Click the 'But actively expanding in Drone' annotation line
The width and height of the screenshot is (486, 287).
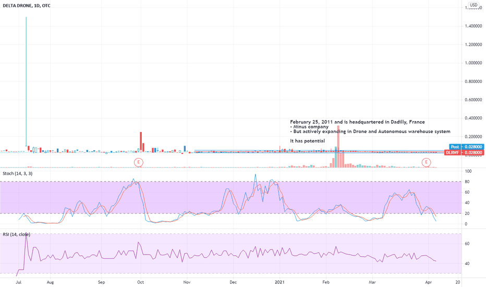370,131
